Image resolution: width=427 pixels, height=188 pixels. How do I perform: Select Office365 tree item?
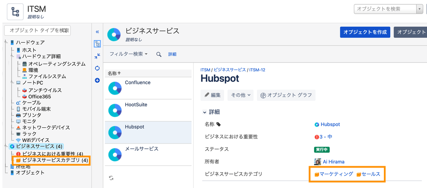pos(39,97)
